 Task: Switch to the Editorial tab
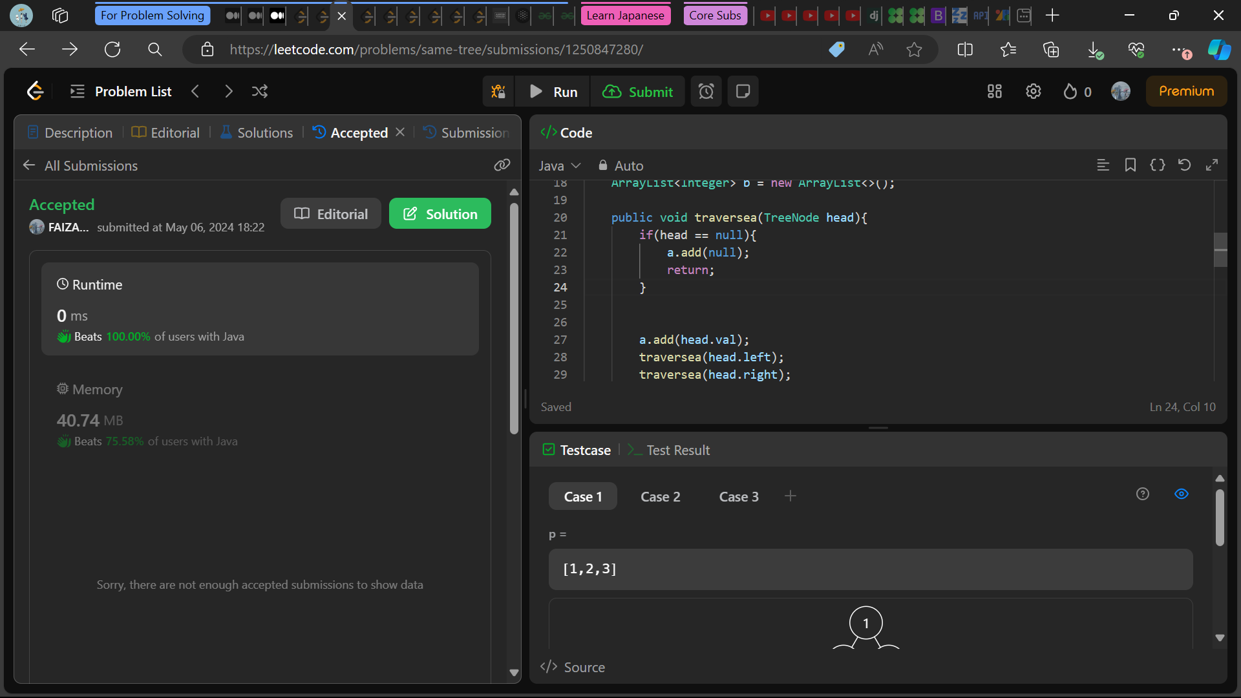(x=165, y=132)
